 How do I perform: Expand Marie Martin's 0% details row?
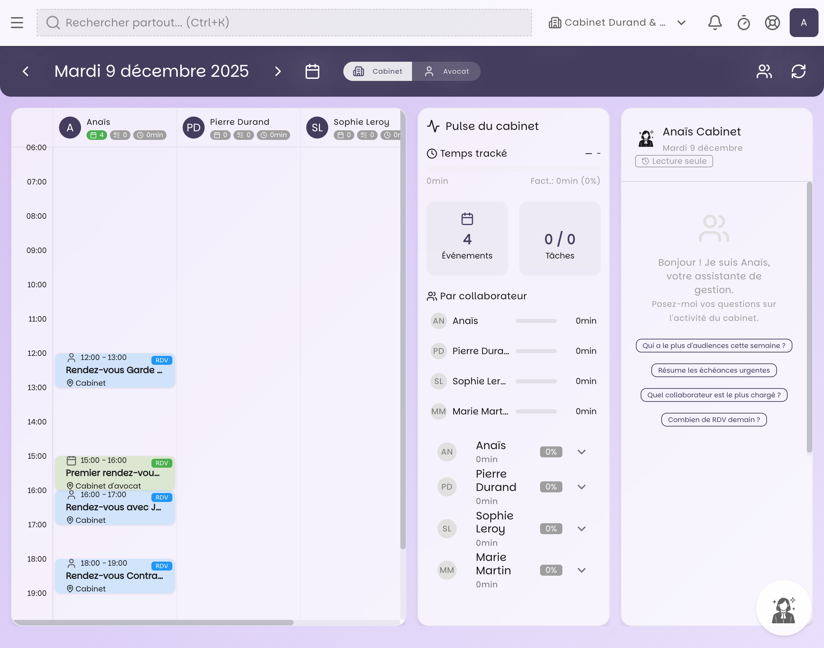581,570
